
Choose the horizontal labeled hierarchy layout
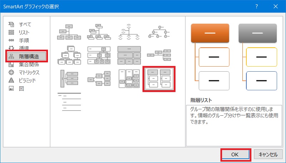pos(129,79)
